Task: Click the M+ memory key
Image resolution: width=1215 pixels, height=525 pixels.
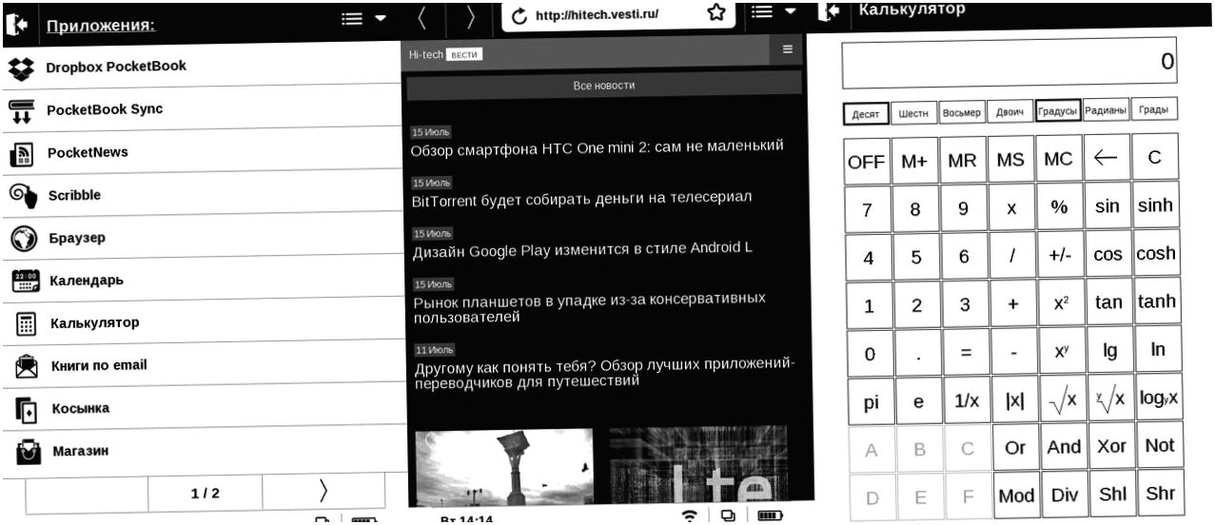Action: [x=914, y=161]
